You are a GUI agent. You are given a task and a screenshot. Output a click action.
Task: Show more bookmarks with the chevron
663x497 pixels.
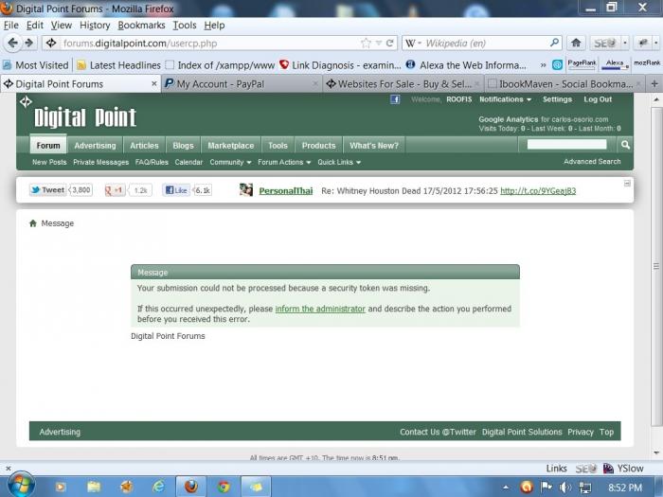[x=543, y=65]
